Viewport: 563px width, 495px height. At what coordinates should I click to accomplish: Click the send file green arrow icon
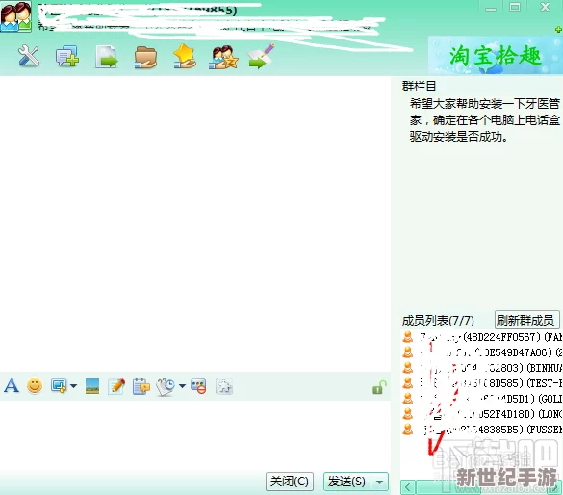click(x=107, y=57)
